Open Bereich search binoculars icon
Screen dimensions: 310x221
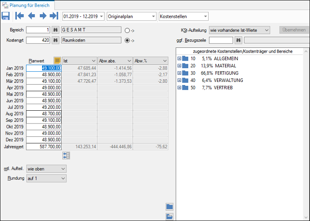[x=55, y=30]
